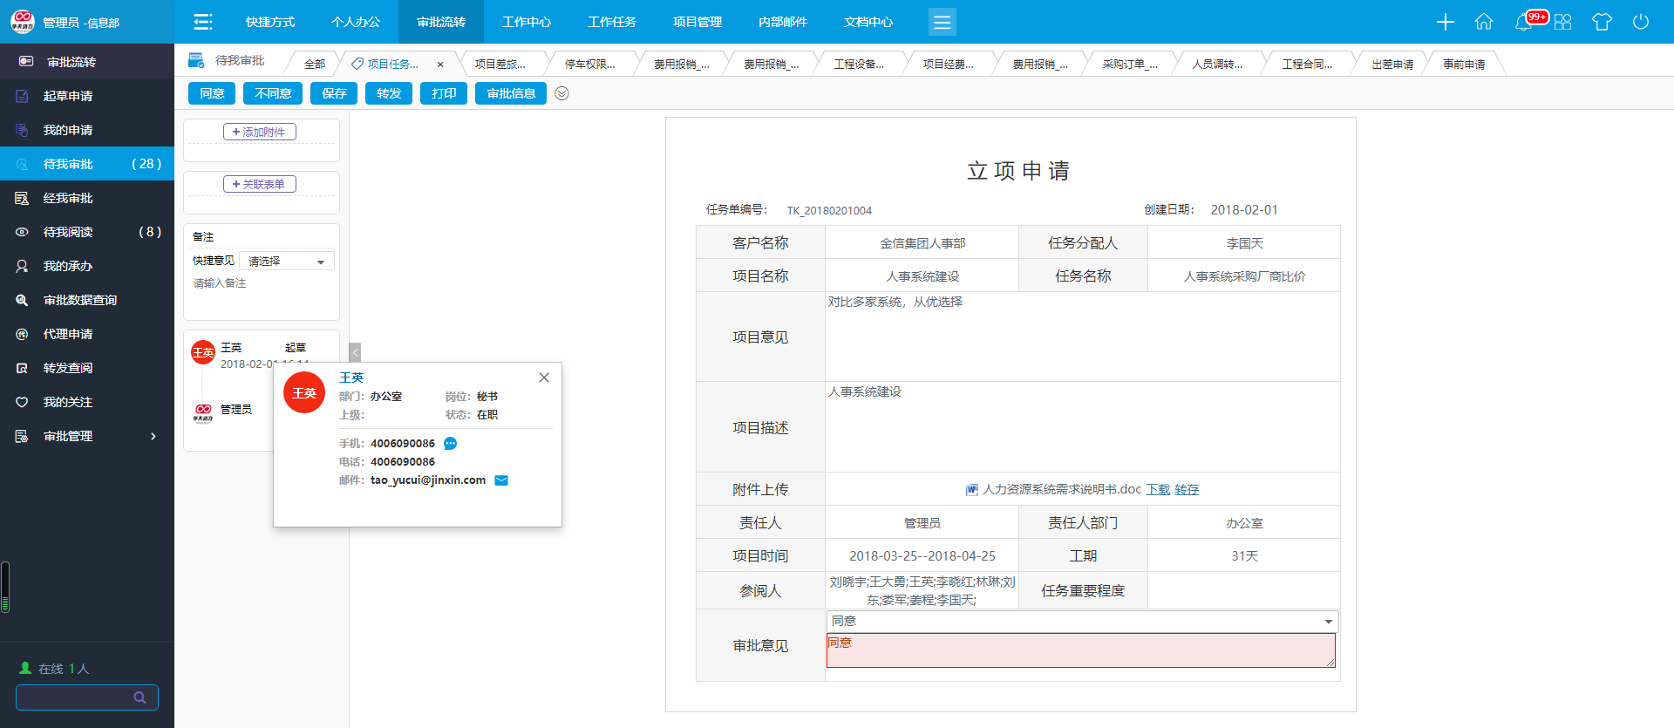This screenshot has width=1674, height=728.
Task: Click the power logout icon
Action: pyautogui.click(x=1640, y=22)
